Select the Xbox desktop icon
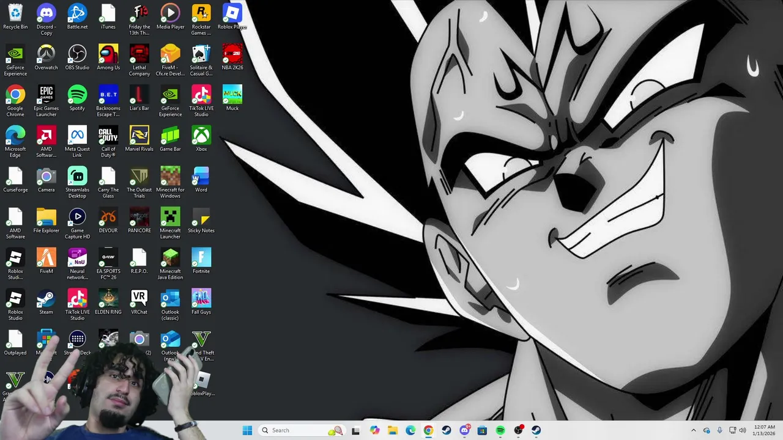 201,139
